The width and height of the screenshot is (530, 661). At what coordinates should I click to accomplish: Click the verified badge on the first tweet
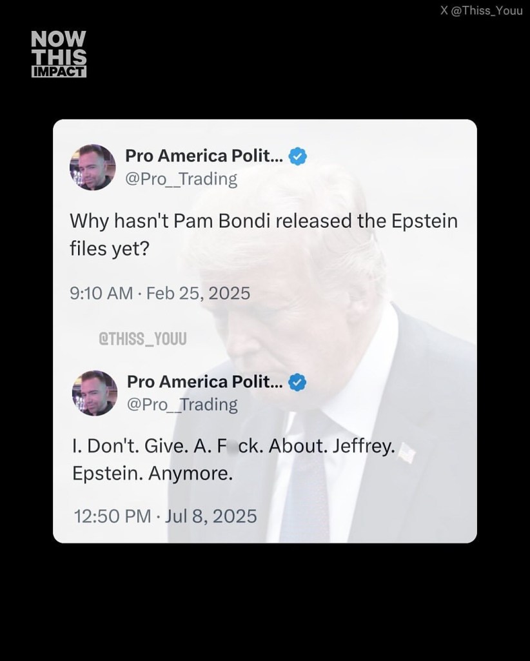[297, 156]
